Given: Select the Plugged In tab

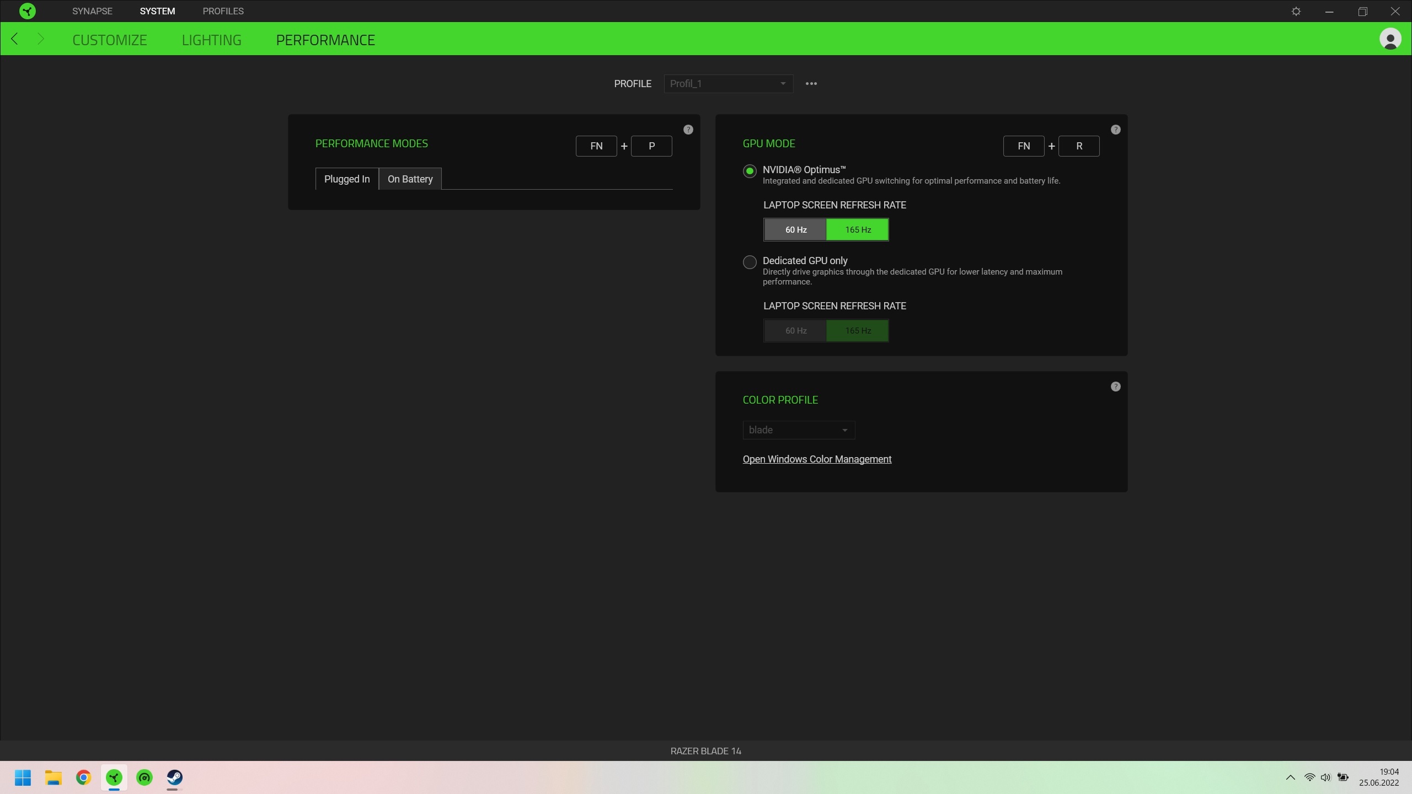Looking at the screenshot, I should click(347, 179).
